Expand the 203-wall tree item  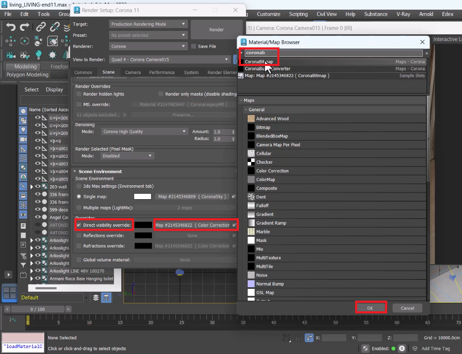[32, 187]
